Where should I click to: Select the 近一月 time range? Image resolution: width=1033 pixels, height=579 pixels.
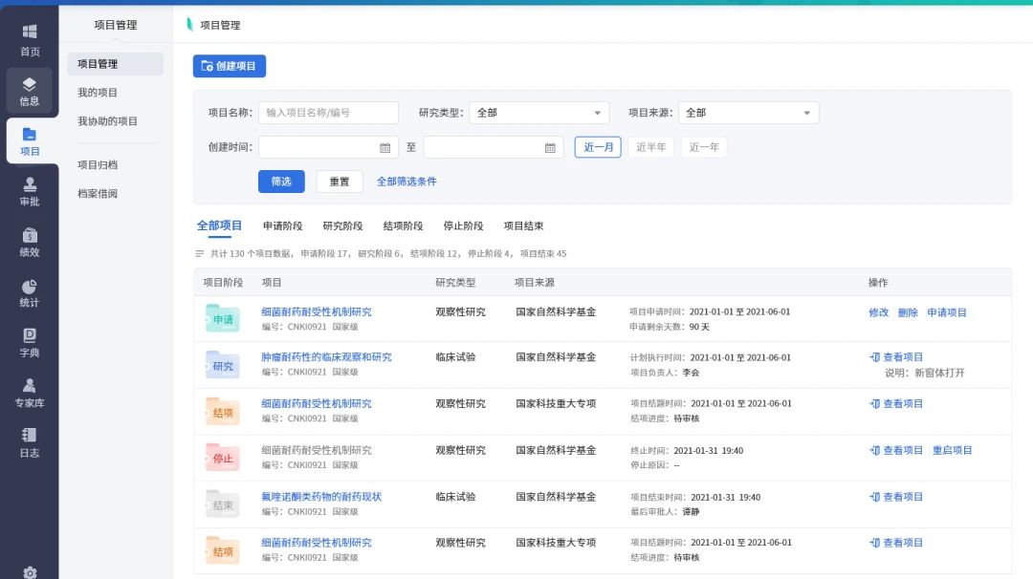(598, 147)
